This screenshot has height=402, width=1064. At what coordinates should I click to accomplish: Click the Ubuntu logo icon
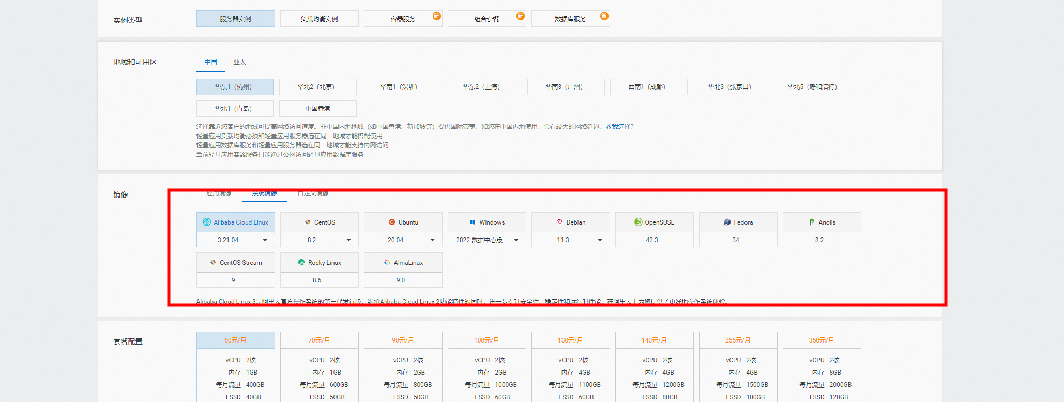392,222
